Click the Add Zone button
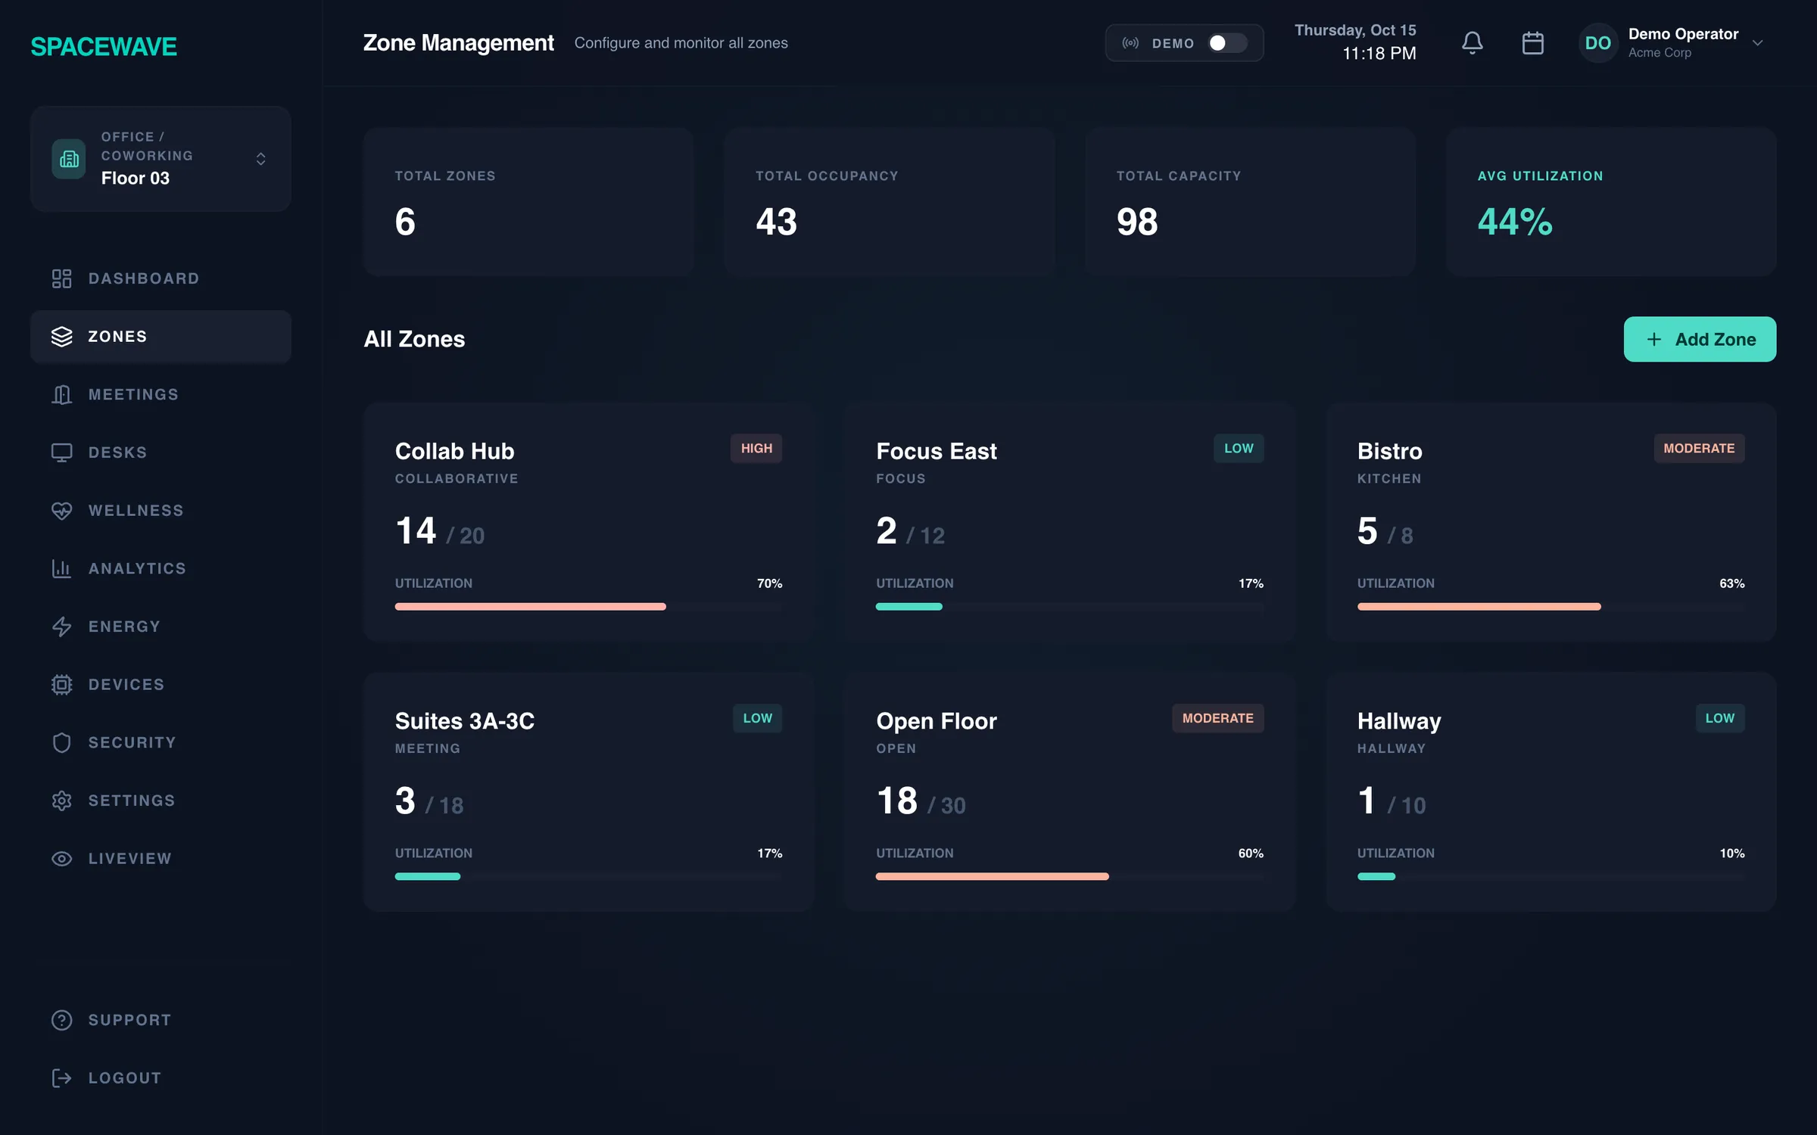The width and height of the screenshot is (1817, 1135). coord(1700,339)
